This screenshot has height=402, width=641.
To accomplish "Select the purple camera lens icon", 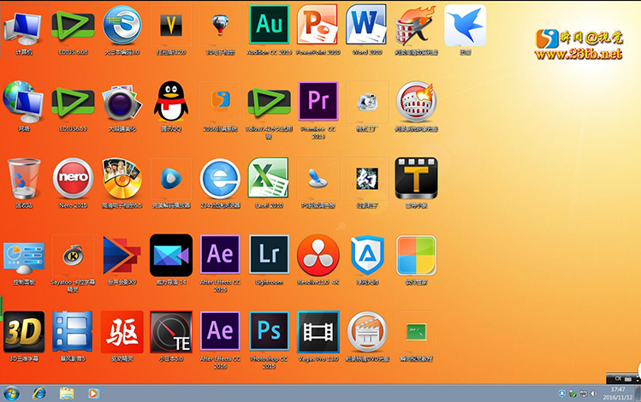I will click(x=122, y=103).
